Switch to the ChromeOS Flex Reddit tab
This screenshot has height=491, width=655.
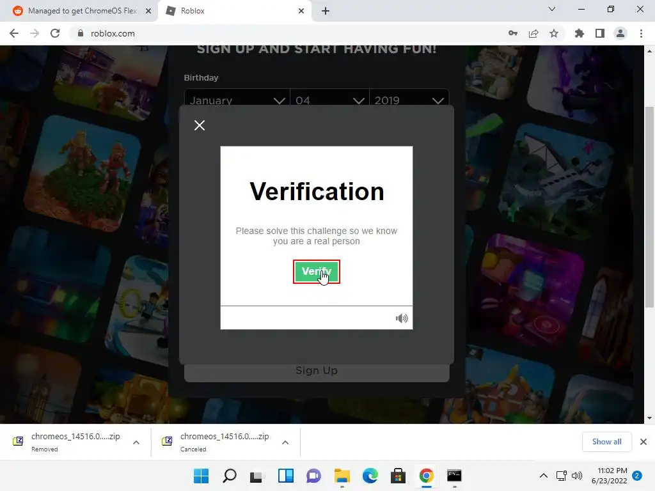pos(79,11)
